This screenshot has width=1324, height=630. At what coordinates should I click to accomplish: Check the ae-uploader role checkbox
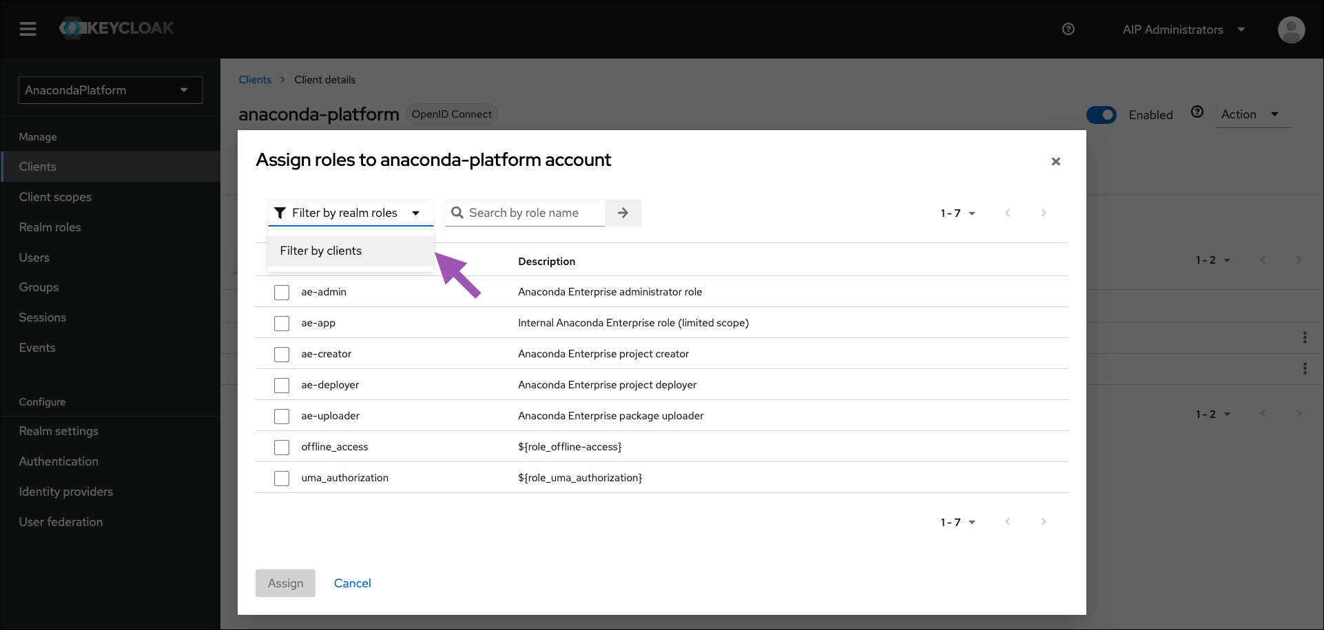(x=282, y=417)
